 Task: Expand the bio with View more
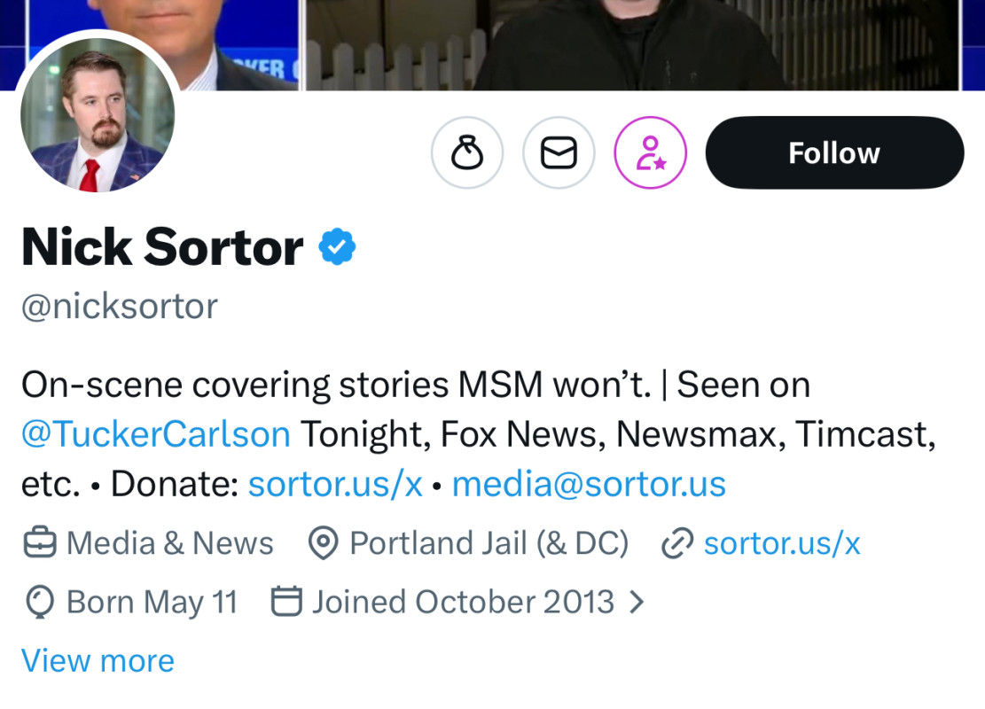pyautogui.click(x=98, y=660)
